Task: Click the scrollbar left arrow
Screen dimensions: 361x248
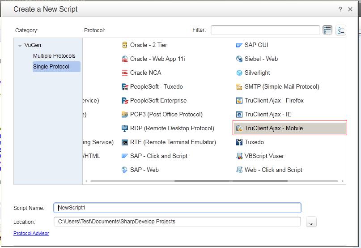Action: (86, 181)
